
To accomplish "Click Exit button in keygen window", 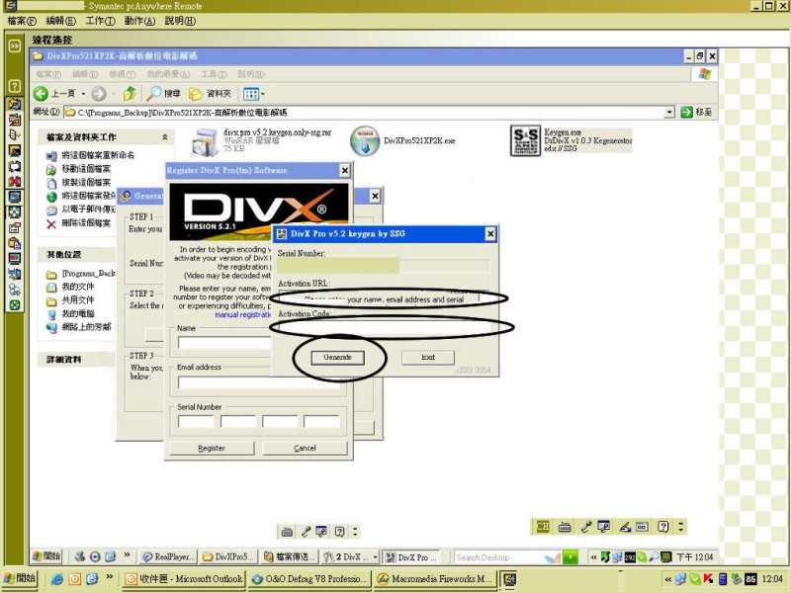I will [x=428, y=357].
